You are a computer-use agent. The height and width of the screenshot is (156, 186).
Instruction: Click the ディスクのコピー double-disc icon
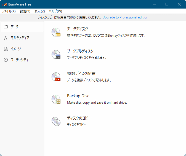[56, 122]
